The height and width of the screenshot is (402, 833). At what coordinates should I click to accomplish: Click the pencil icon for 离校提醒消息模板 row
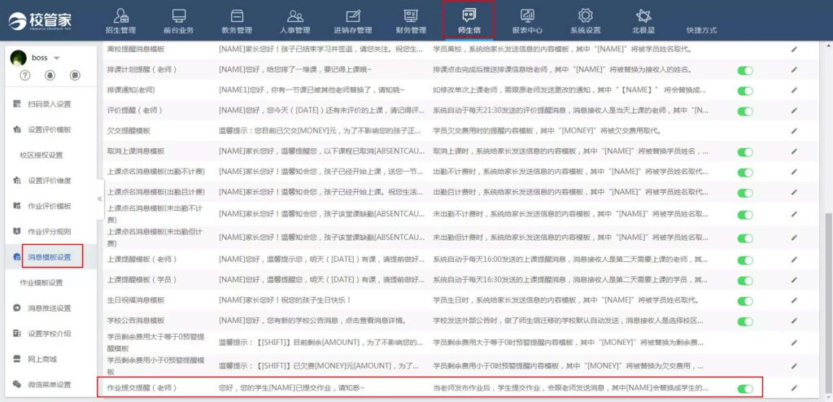(x=793, y=50)
